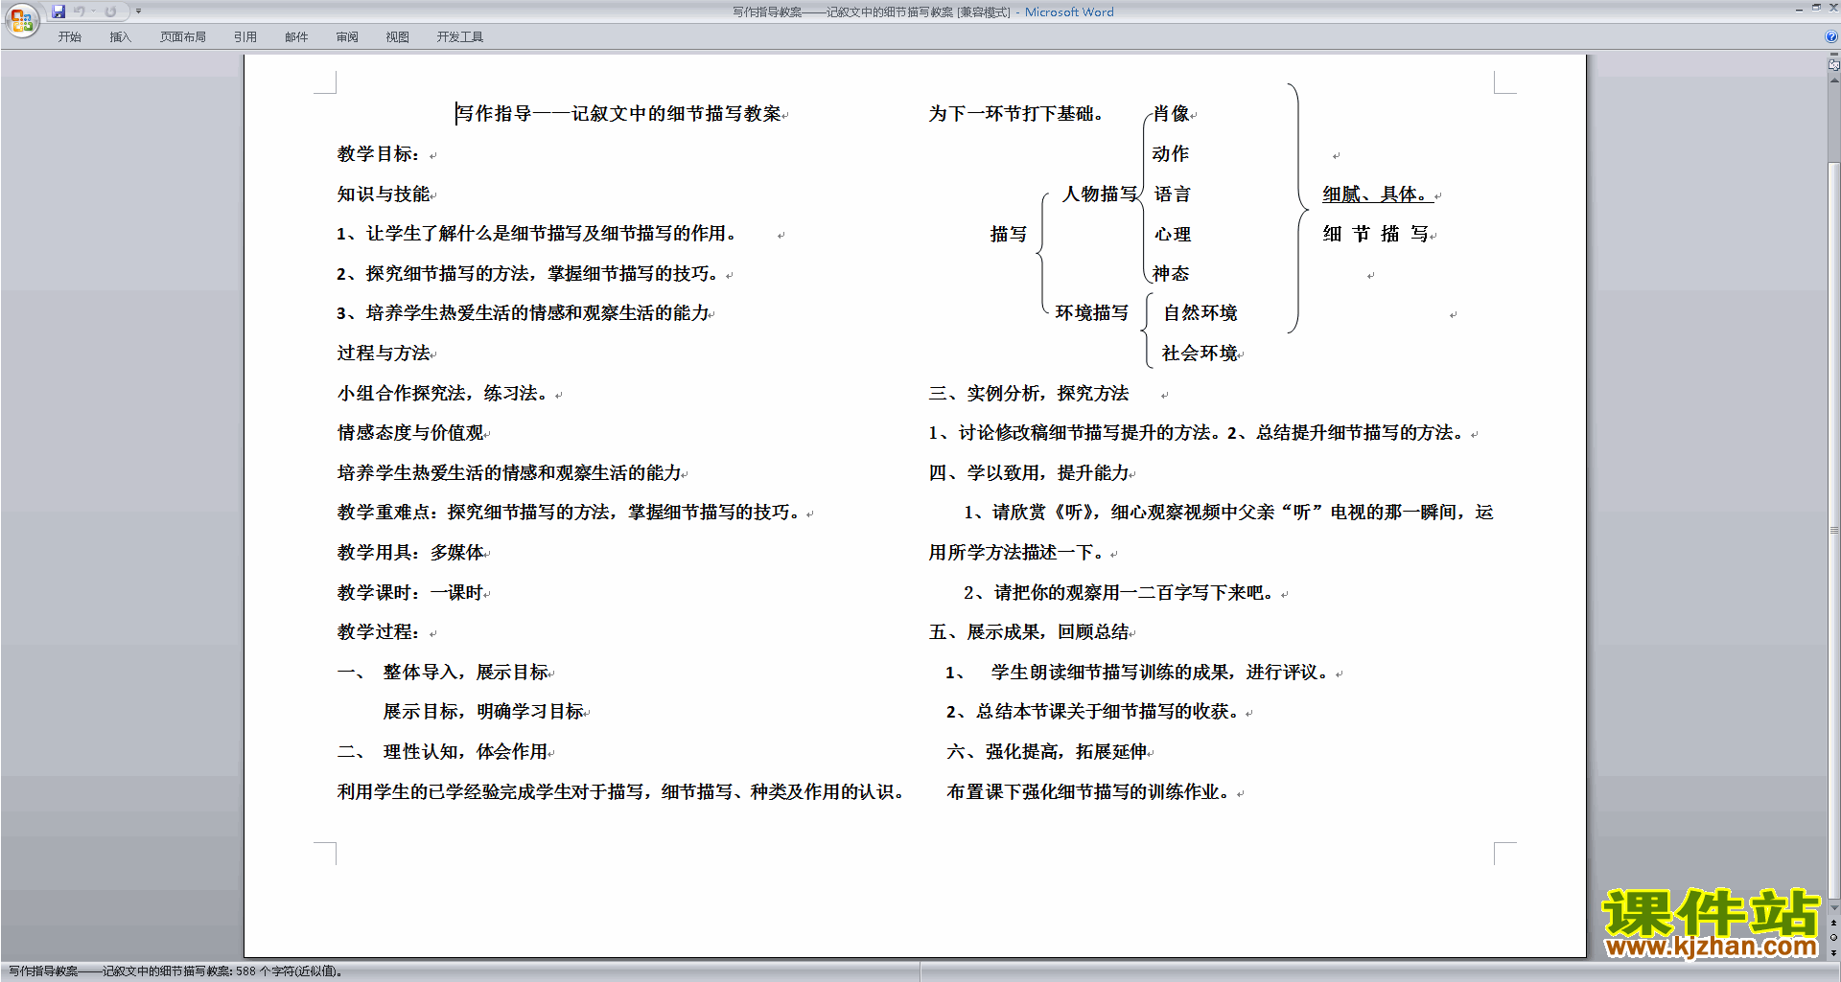1841x982 pixels.
Task: Click the text 语言 in the diagram
Action: [1173, 194]
